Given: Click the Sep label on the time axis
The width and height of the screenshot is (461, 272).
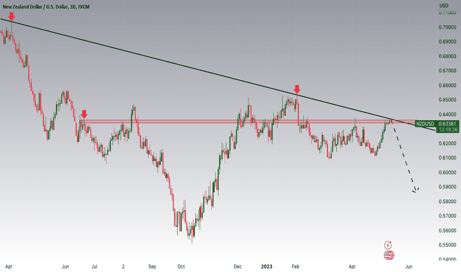Looking at the screenshot, I should click(152, 267).
